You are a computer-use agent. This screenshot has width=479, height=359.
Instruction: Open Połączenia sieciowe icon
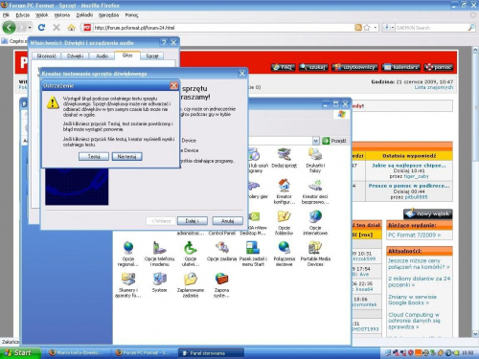[284, 254]
